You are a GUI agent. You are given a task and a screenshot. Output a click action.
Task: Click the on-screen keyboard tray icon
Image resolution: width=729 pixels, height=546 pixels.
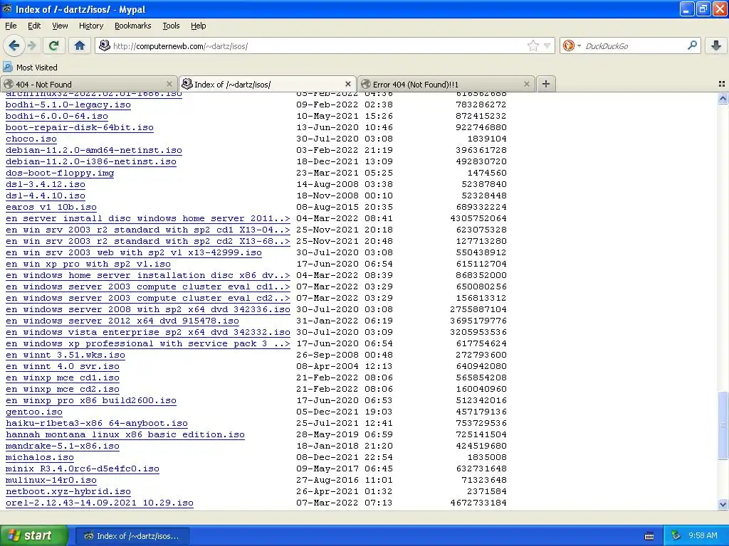(x=649, y=536)
